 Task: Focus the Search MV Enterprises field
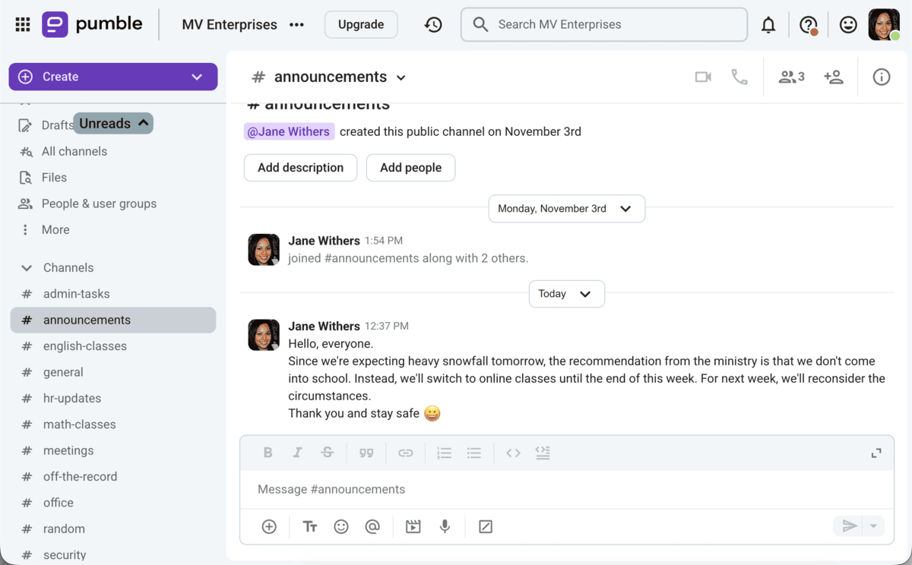(604, 24)
